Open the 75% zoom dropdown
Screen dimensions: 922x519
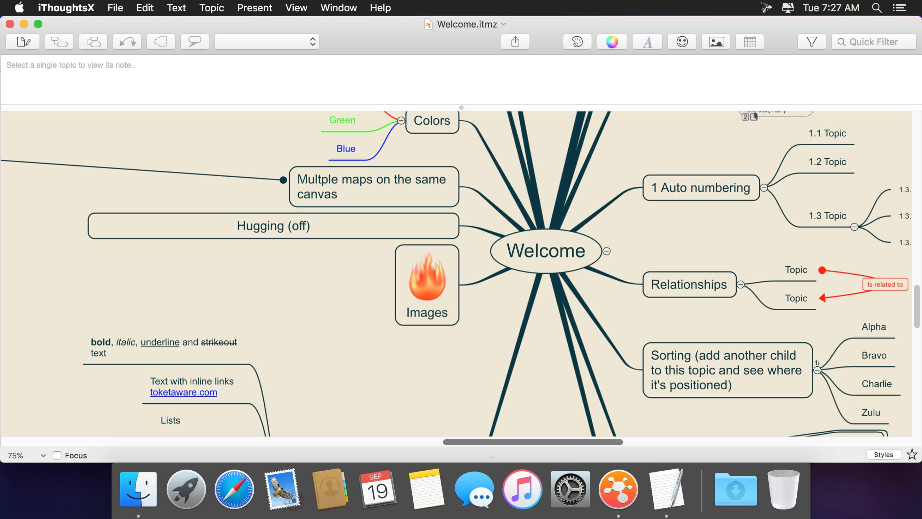(27, 456)
